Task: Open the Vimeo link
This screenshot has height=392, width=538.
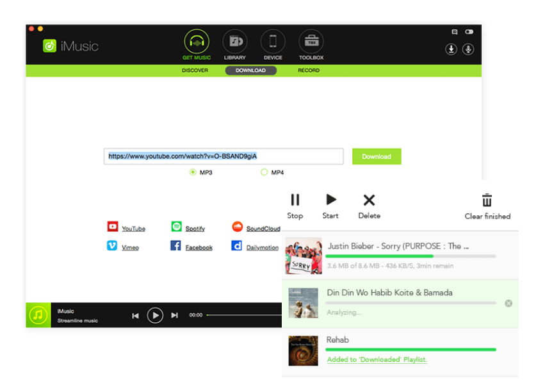Action: [130, 247]
